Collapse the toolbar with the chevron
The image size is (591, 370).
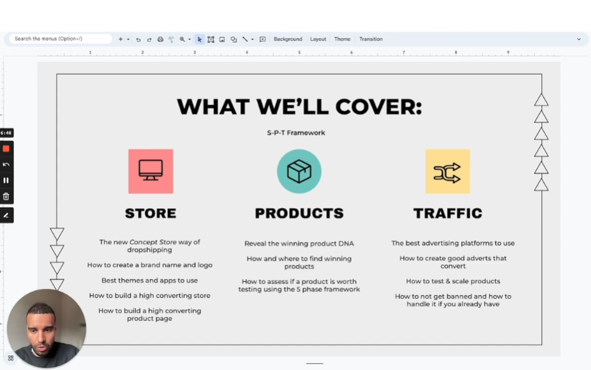(x=579, y=39)
